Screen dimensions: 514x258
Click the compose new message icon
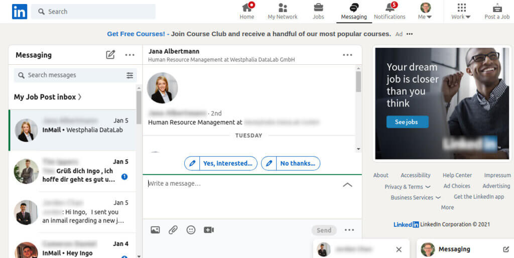coord(110,55)
